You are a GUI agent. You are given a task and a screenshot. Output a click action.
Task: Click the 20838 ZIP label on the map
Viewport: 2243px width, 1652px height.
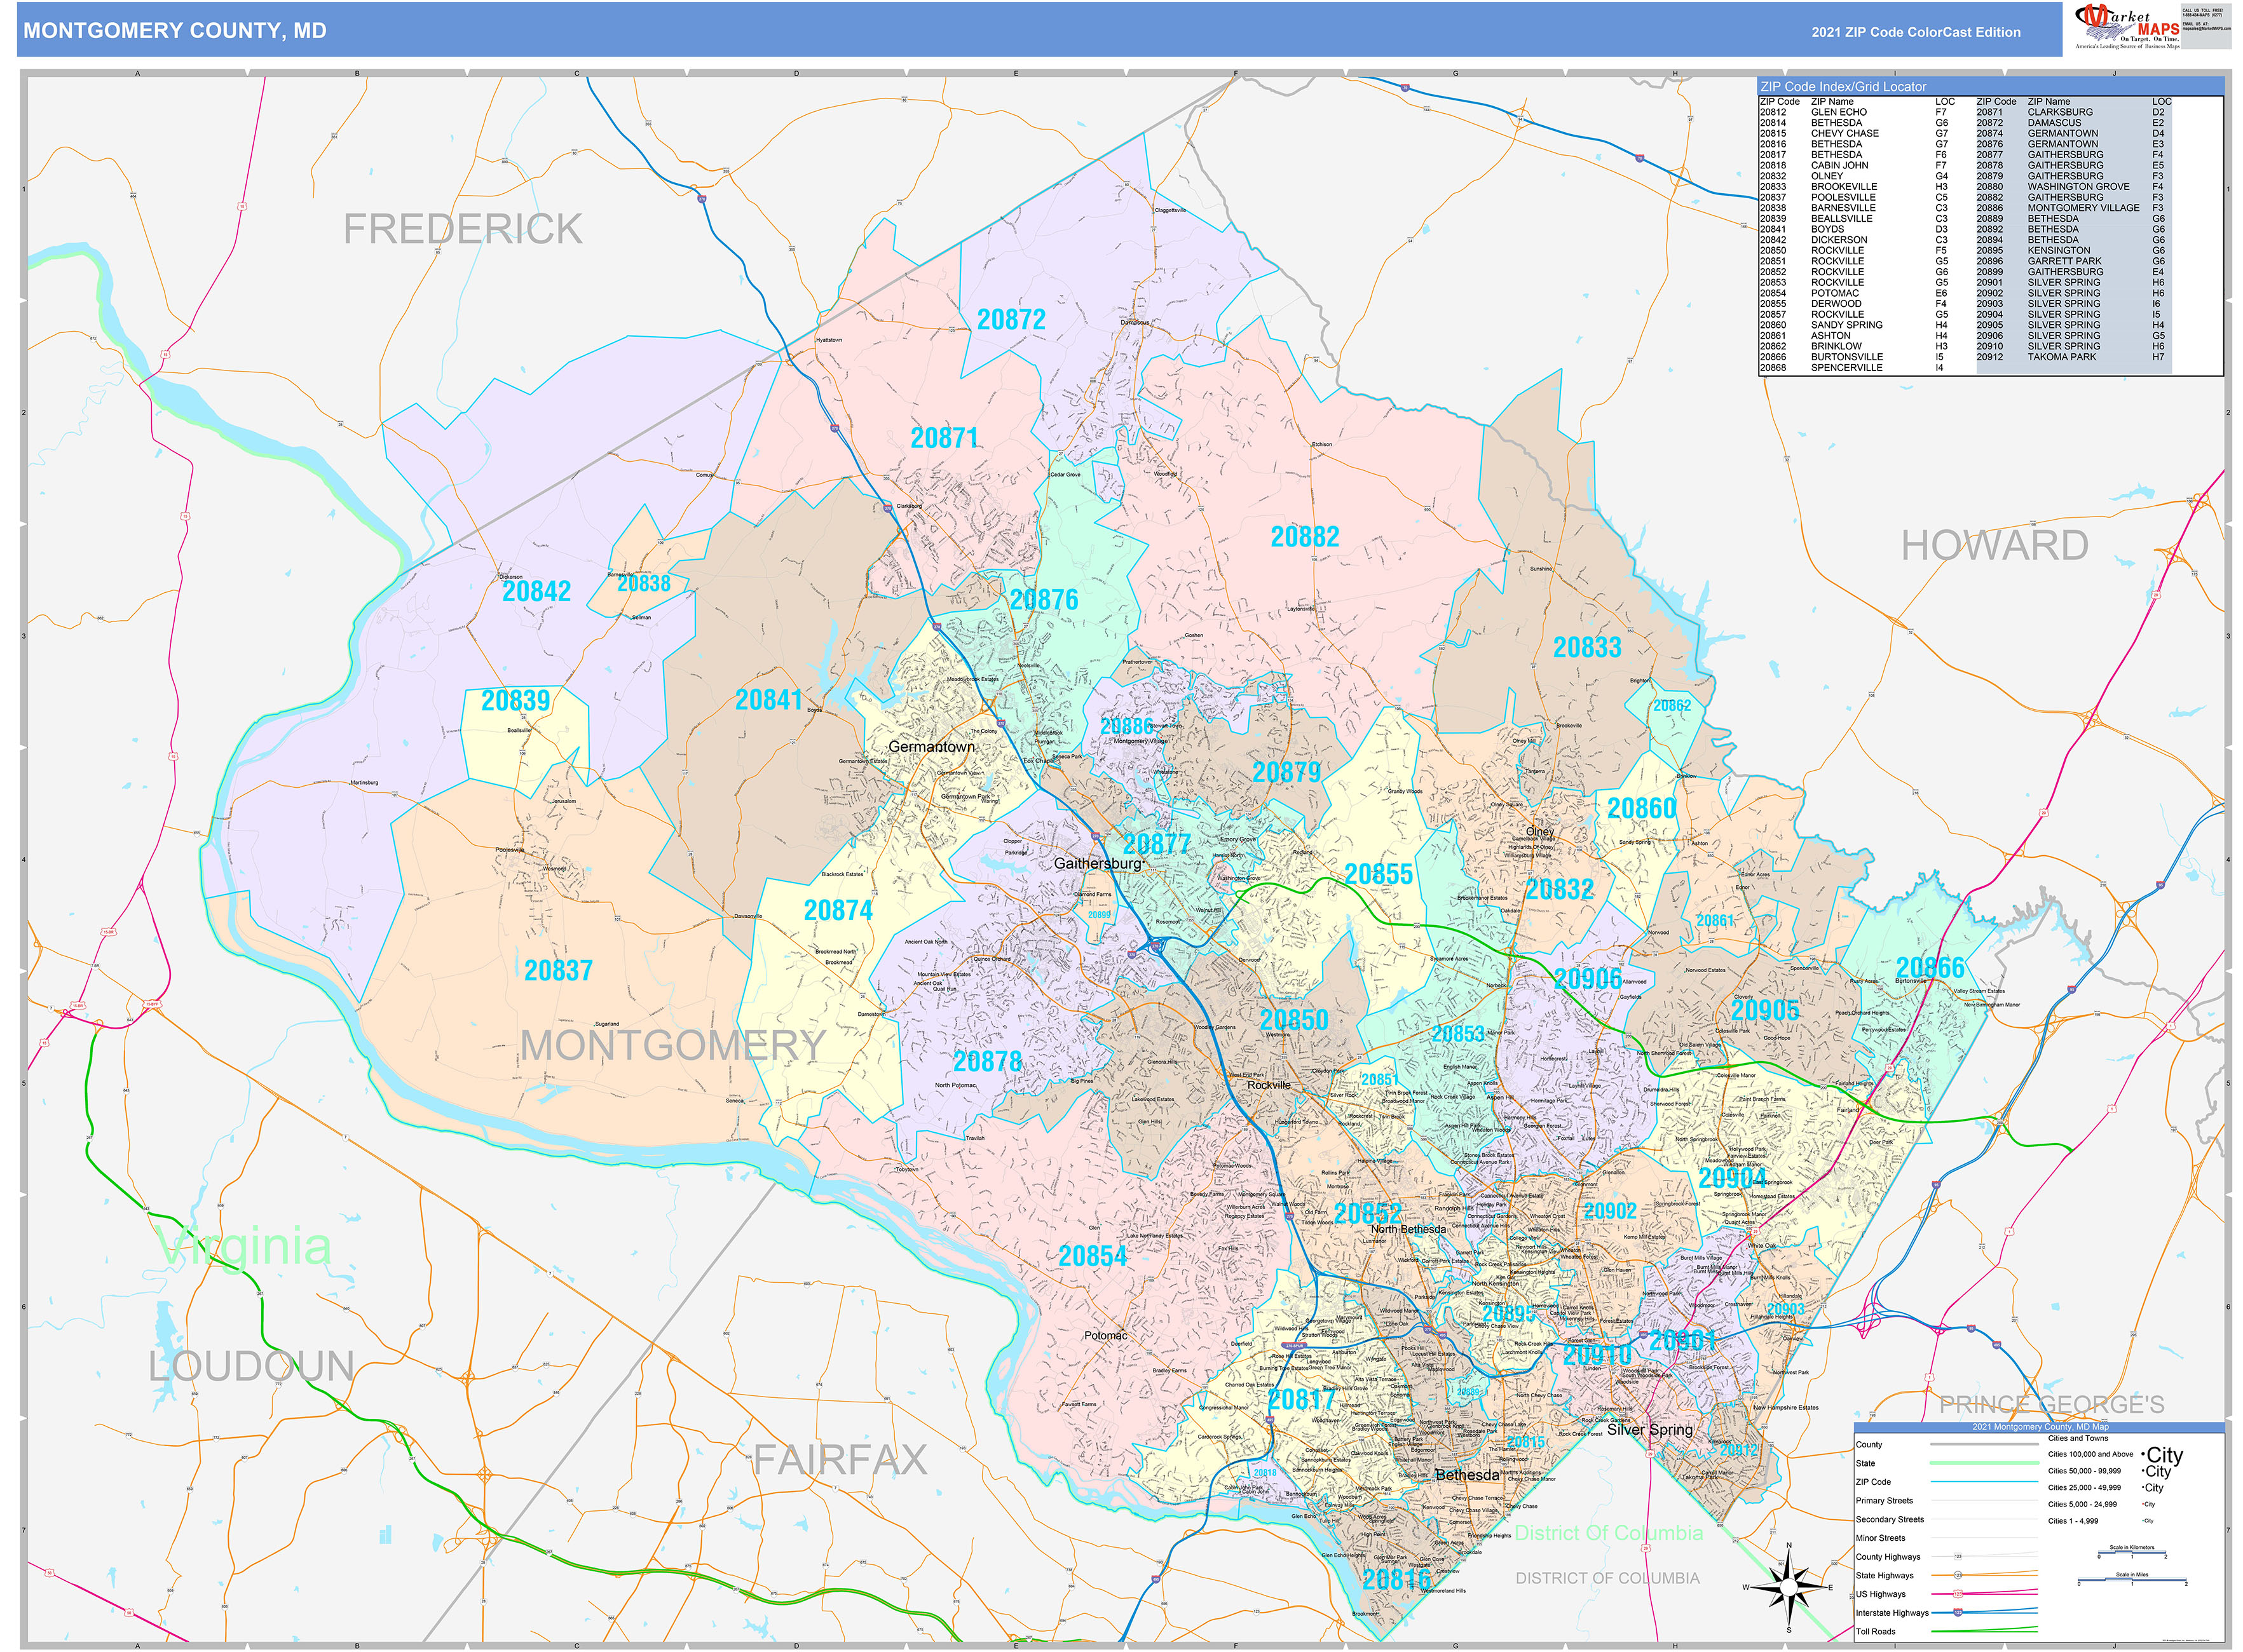point(643,583)
